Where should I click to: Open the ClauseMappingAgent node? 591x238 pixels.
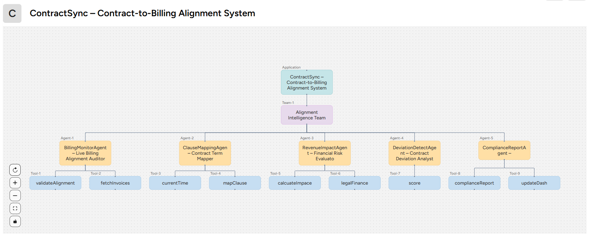205,153
